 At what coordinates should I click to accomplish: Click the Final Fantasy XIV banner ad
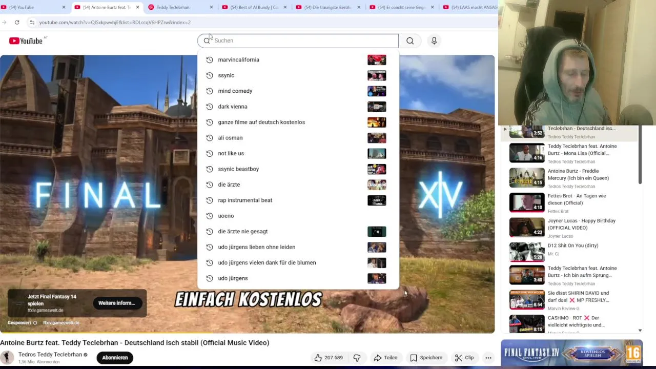pos(571,353)
